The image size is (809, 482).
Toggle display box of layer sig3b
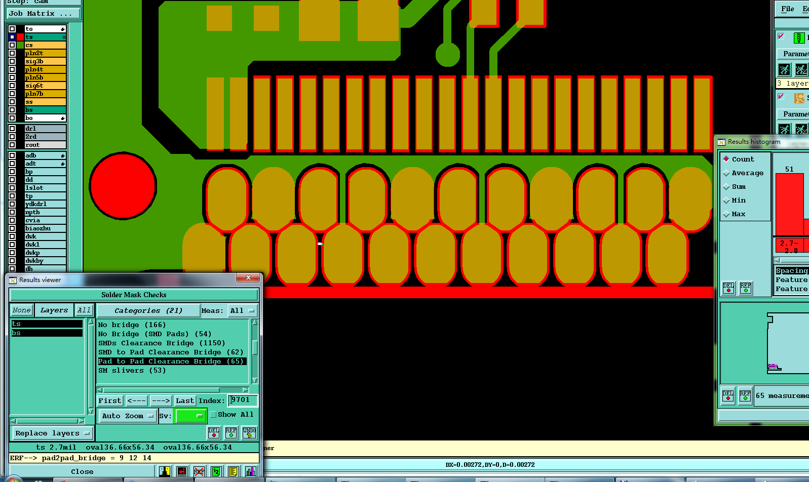click(x=12, y=61)
